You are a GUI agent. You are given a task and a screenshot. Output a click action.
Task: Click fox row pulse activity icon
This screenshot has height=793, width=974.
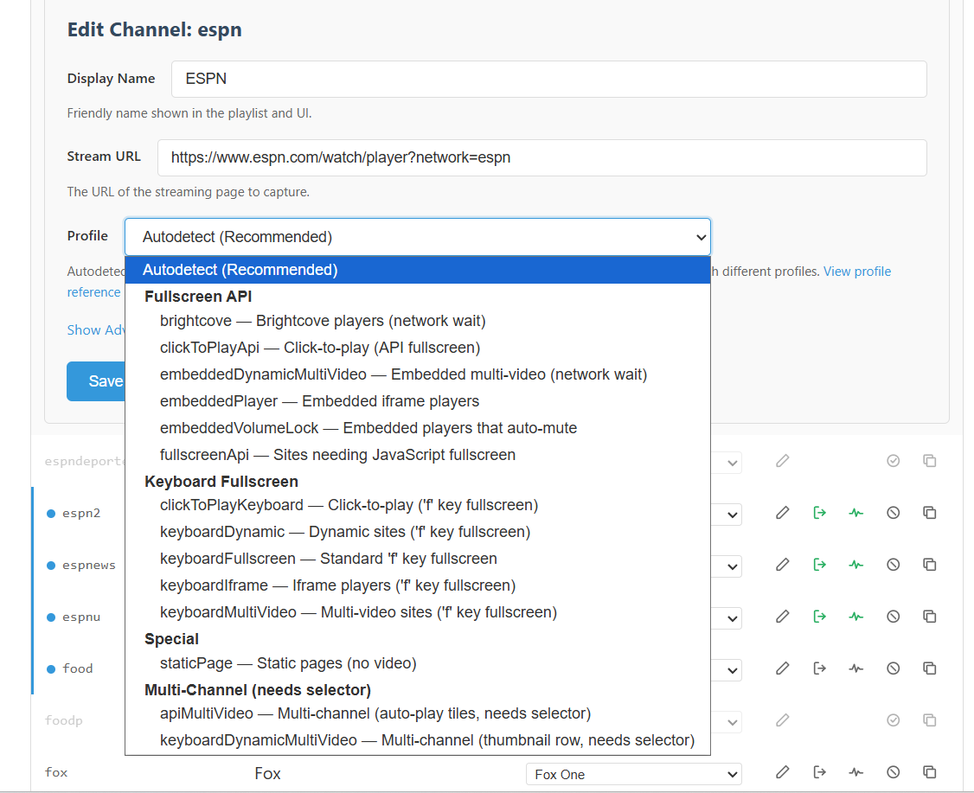coord(856,772)
